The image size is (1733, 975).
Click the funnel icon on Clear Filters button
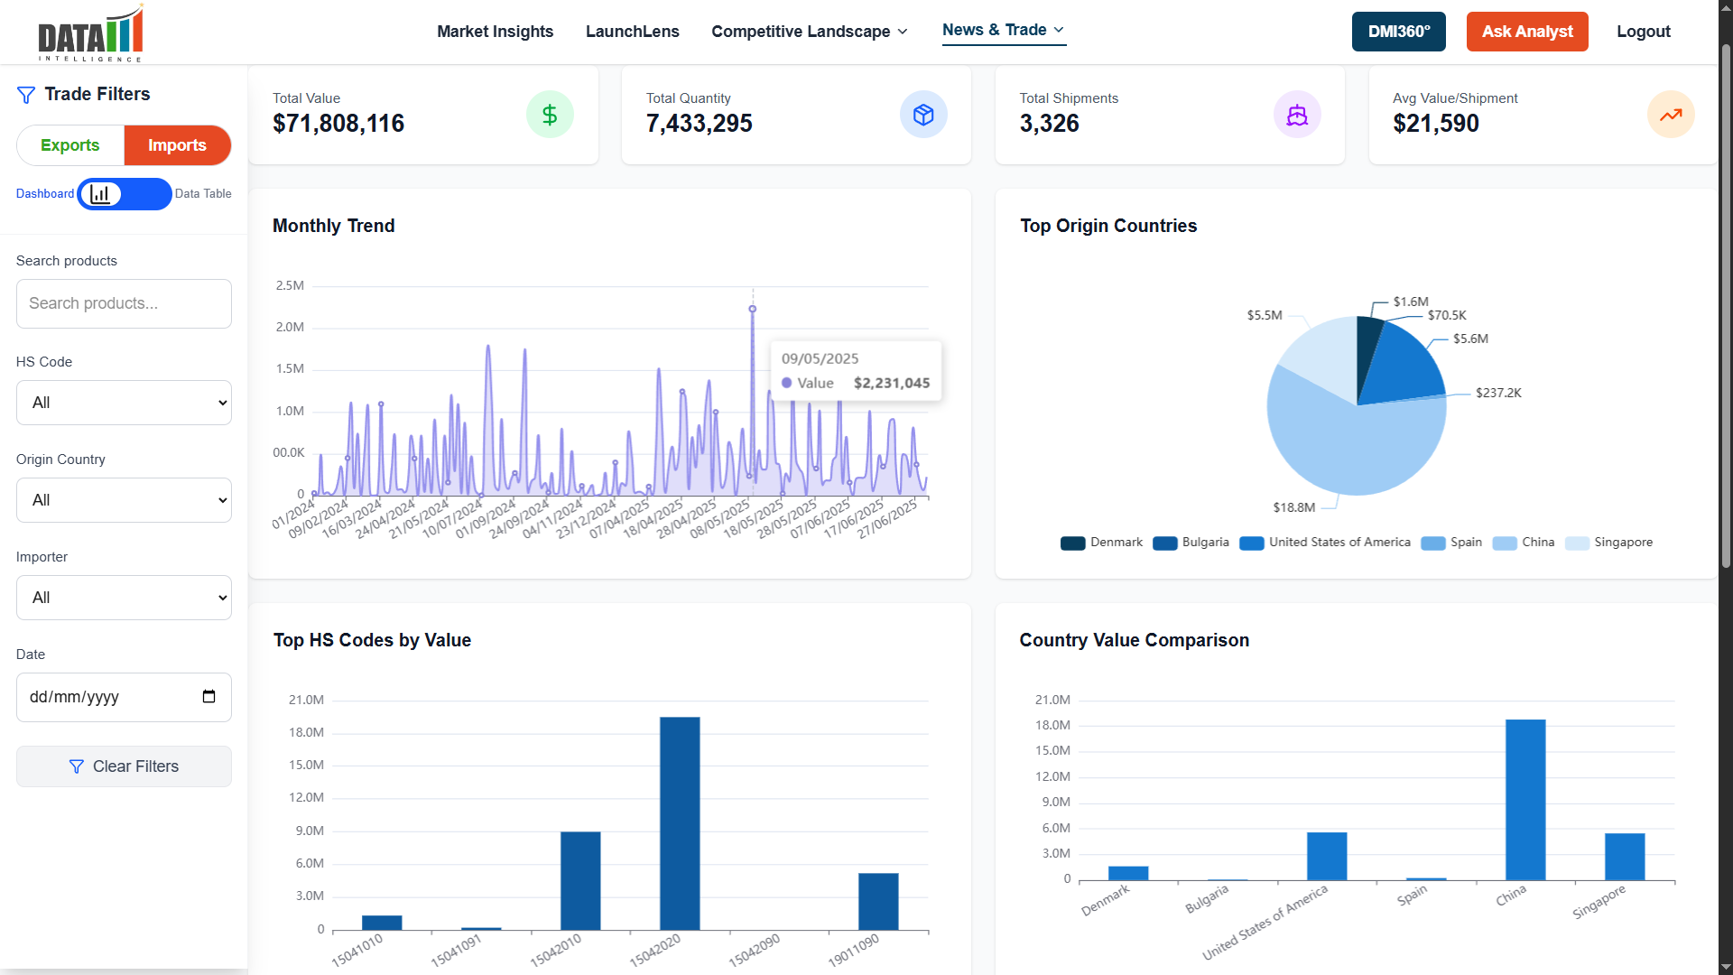[x=78, y=766]
